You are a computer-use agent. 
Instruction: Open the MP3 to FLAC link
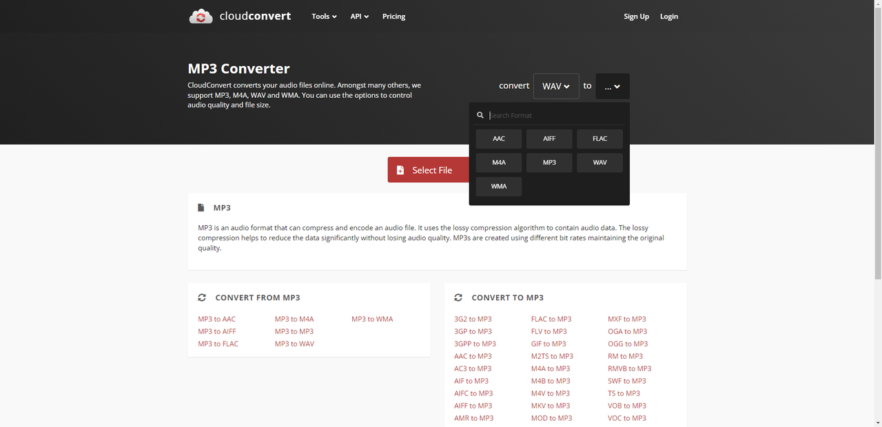(x=218, y=344)
